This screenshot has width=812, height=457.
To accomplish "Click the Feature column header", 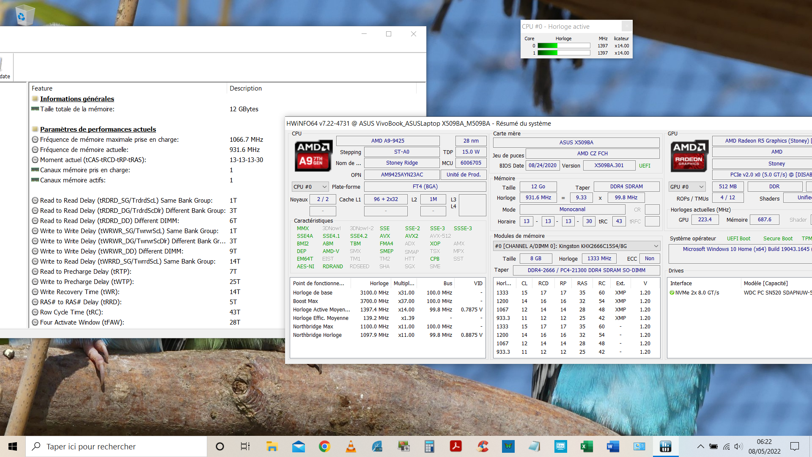I will coord(129,88).
